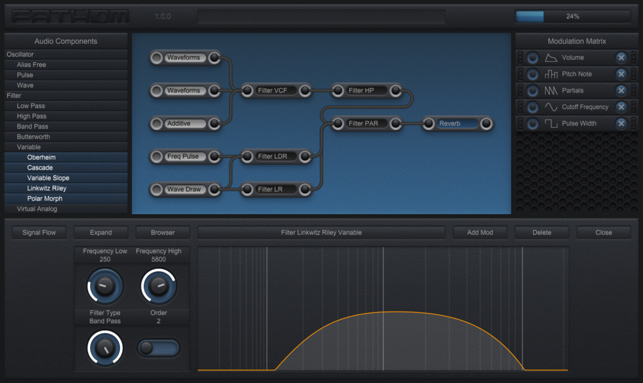The height and width of the screenshot is (383, 643).
Task: Click the Delete button
Action: pyautogui.click(x=541, y=232)
